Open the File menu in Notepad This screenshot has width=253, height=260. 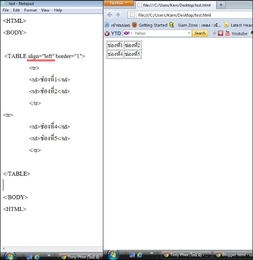tap(6, 10)
